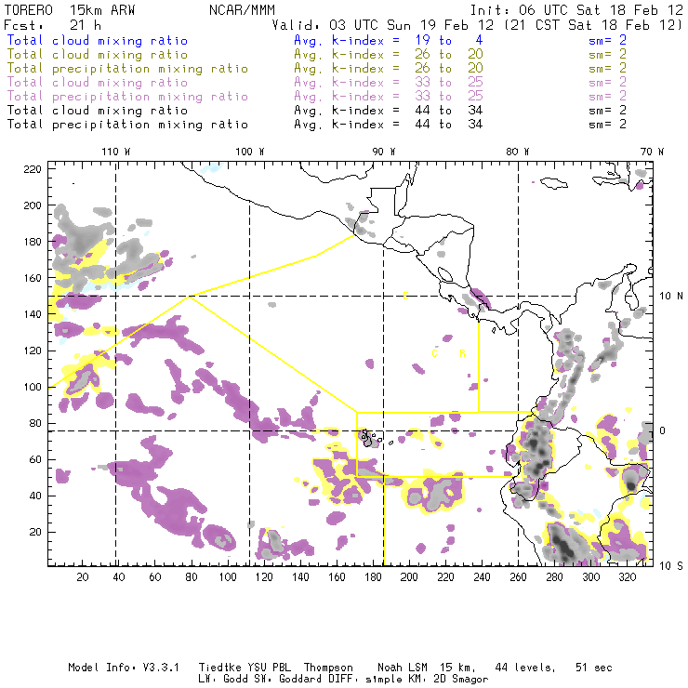Click the "Tiedtke YSU PBL" text
The image size is (688, 688).
point(245,668)
